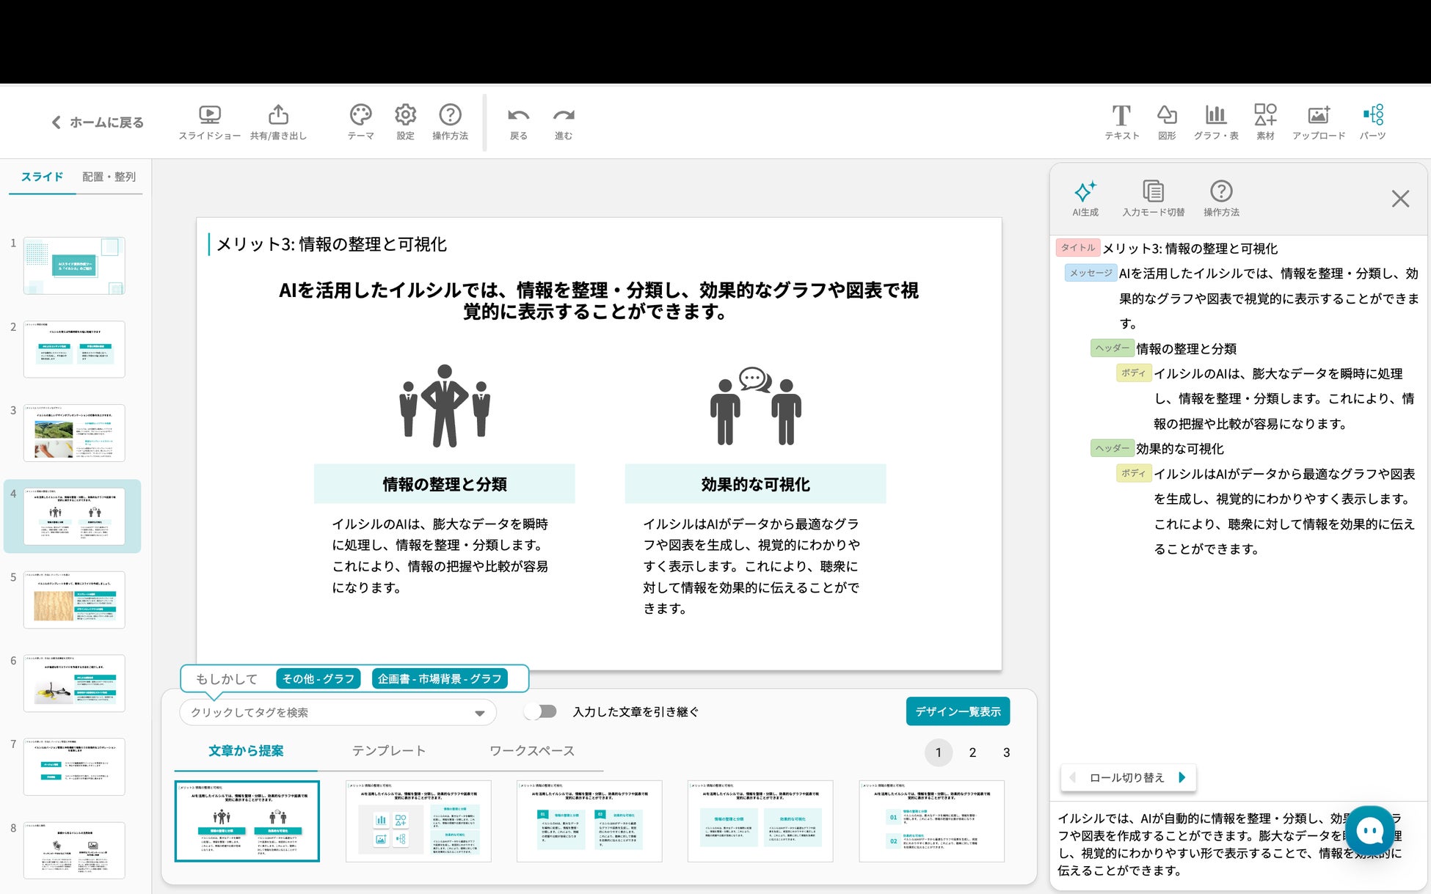Open the スライドショー slideshow icon
Viewport: 1431px width, 894px height.
click(209, 115)
